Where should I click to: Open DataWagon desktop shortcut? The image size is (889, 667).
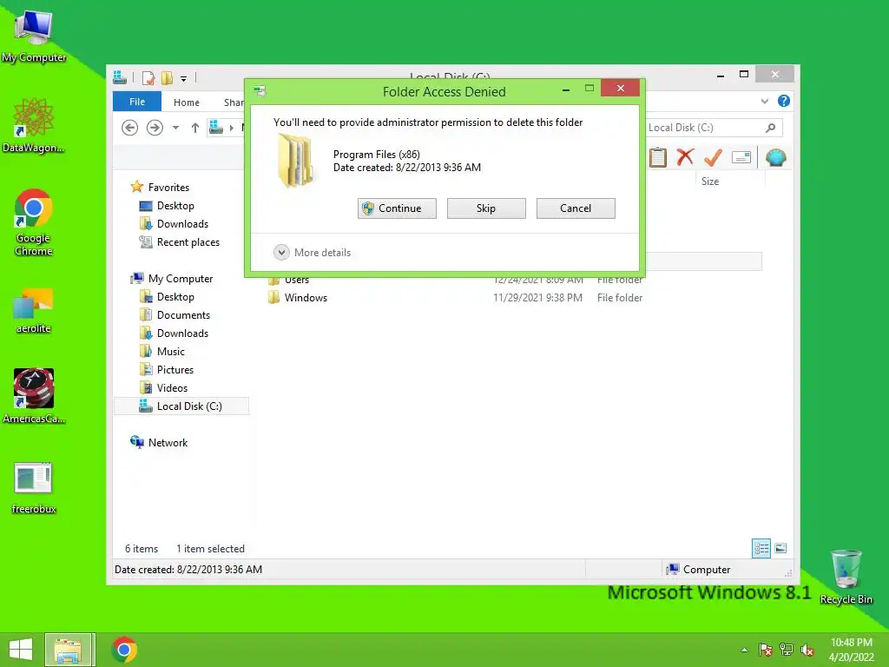34,125
